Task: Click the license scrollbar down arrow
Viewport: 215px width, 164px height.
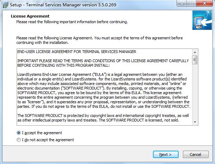Action: (195, 122)
